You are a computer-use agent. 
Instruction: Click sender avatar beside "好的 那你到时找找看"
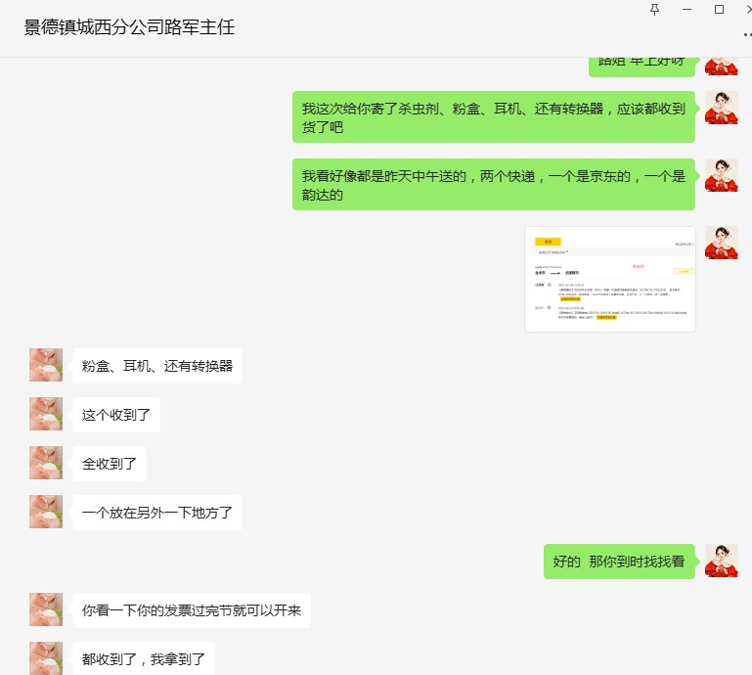[722, 561]
